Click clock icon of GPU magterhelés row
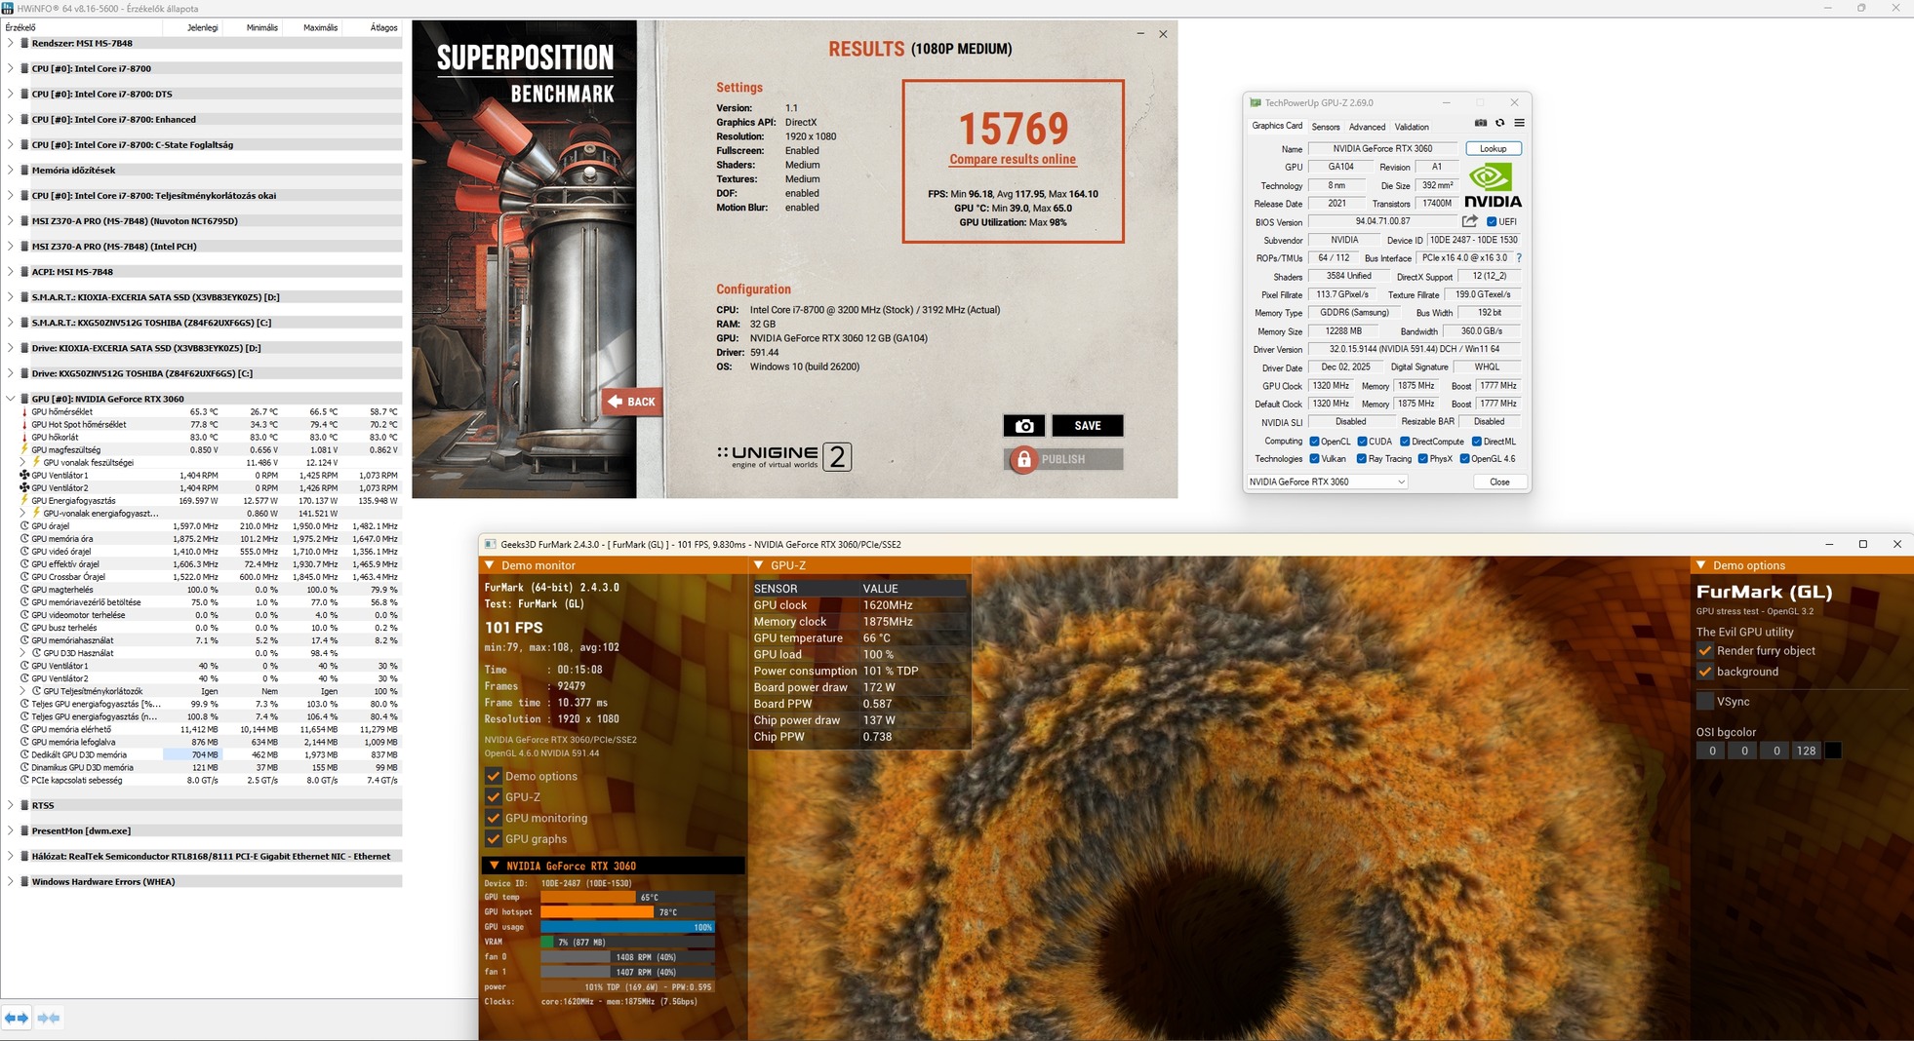 [24, 590]
